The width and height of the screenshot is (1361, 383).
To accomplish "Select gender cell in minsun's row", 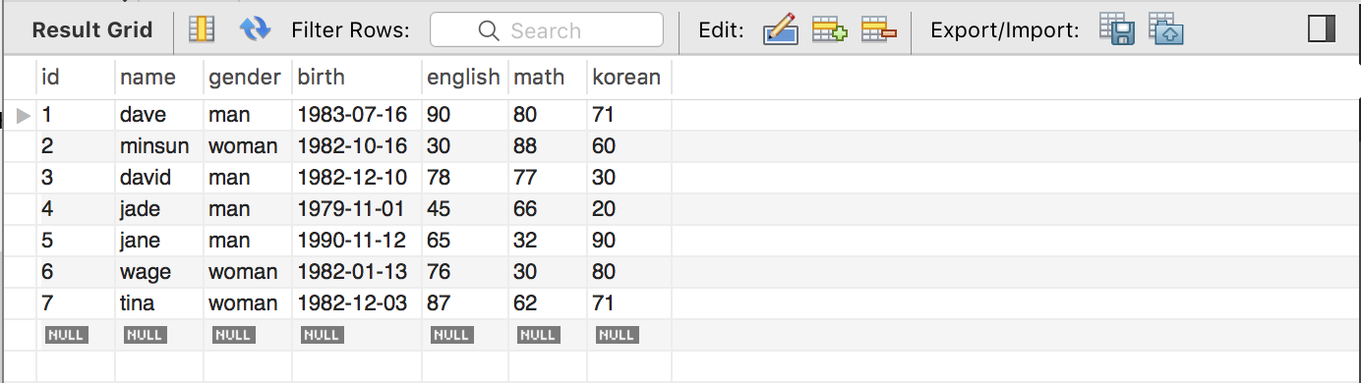I will (248, 146).
